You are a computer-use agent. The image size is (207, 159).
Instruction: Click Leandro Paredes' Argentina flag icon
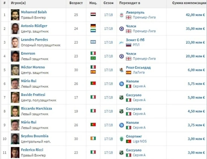coord(93,42)
